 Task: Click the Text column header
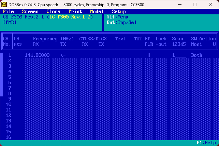(x=120, y=39)
